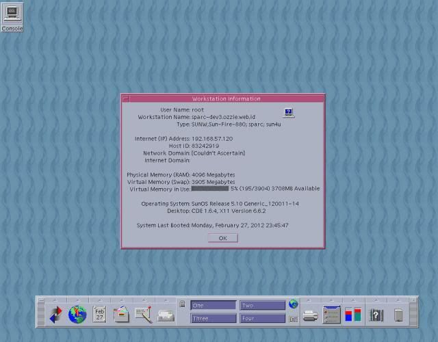438x342 pixels.
Task: Open the Calendar icon showing Feb 27
Action: [99, 315]
